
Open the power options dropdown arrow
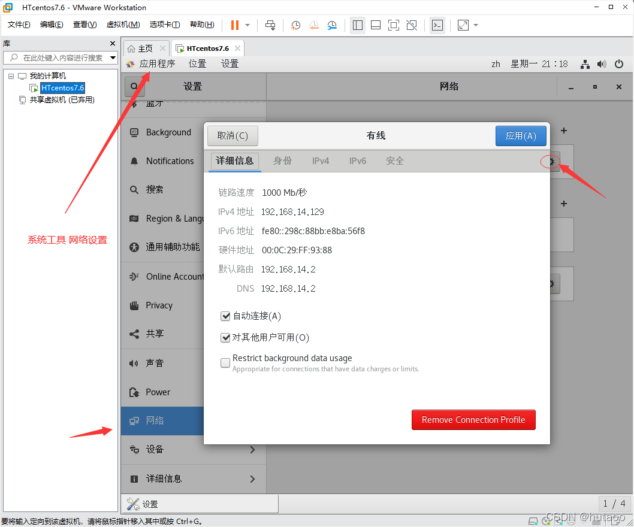[247, 25]
